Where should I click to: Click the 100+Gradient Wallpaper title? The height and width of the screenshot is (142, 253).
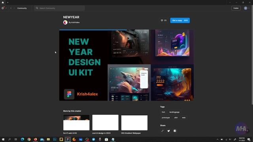point(131,133)
